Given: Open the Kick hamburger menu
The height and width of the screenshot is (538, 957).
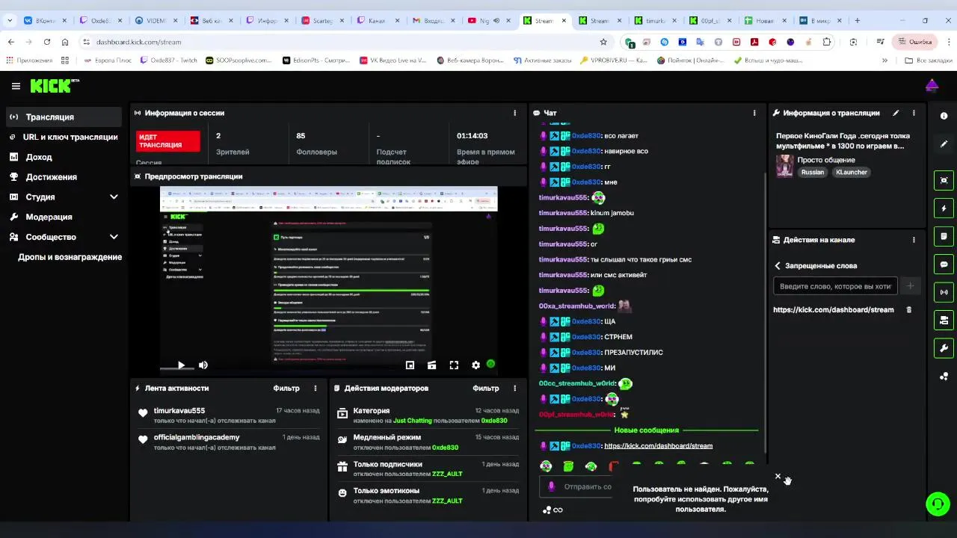Looking at the screenshot, I should (x=16, y=86).
